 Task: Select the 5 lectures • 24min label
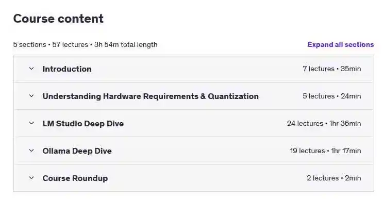click(x=331, y=96)
